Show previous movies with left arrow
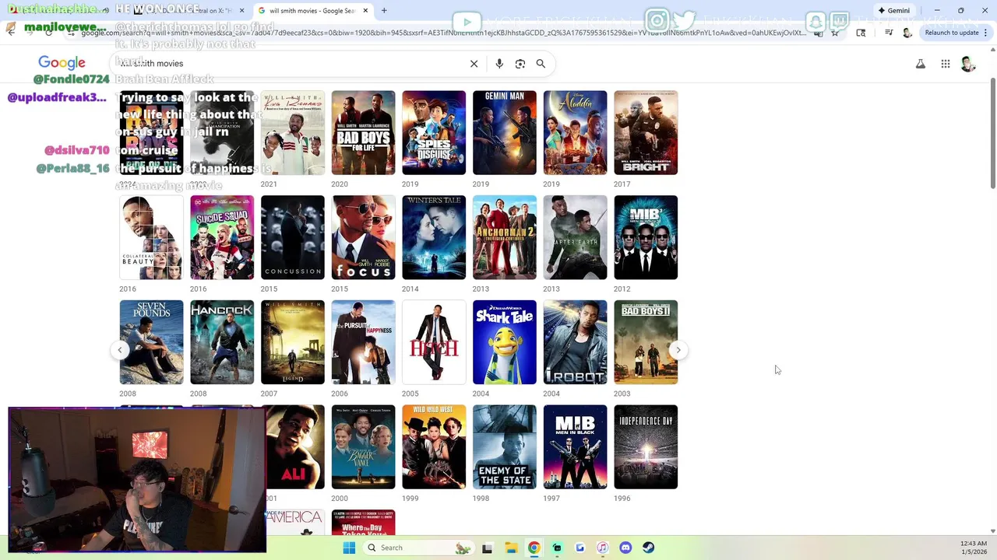The width and height of the screenshot is (997, 560). pos(120,350)
